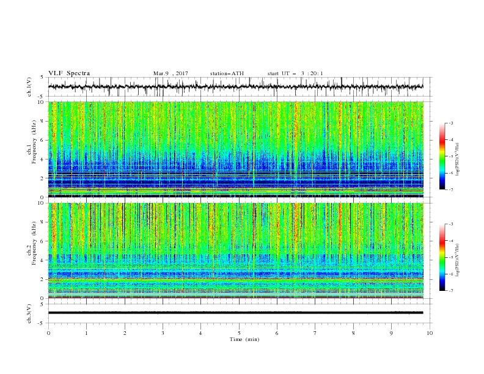Click the ch.1 voltage waveform trace
The height and width of the screenshot is (374, 484).
point(235,87)
